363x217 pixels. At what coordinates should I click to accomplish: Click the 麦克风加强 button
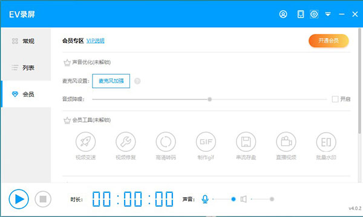click(x=111, y=81)
